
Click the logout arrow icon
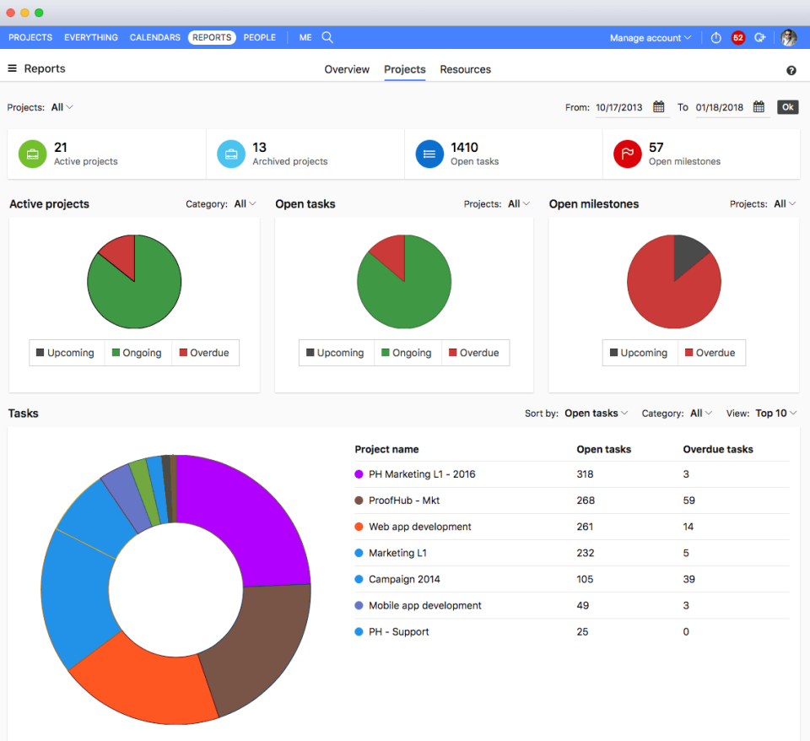[x=759, y=37]
